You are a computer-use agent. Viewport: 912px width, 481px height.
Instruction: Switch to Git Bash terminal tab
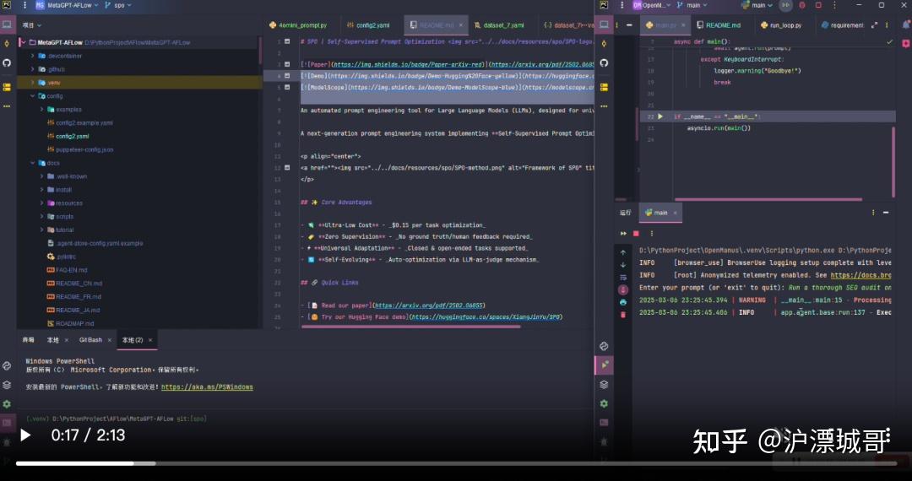click(x=90, y=340)
